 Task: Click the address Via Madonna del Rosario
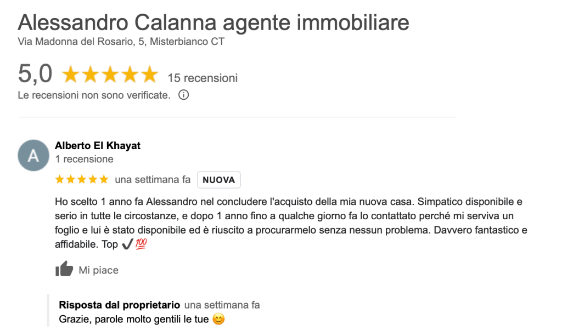tap(121, 42)
